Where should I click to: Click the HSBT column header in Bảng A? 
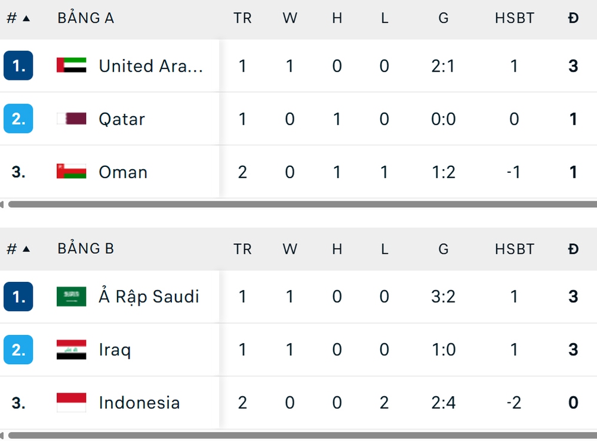[514, 18]
